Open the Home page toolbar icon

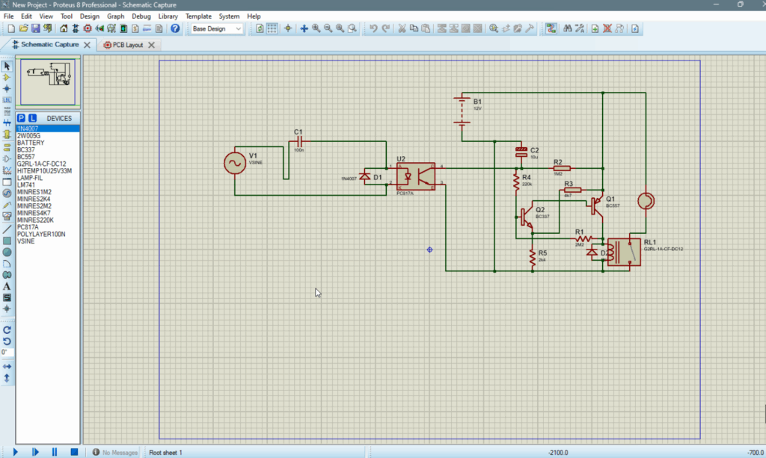click(x=64, y=28)
